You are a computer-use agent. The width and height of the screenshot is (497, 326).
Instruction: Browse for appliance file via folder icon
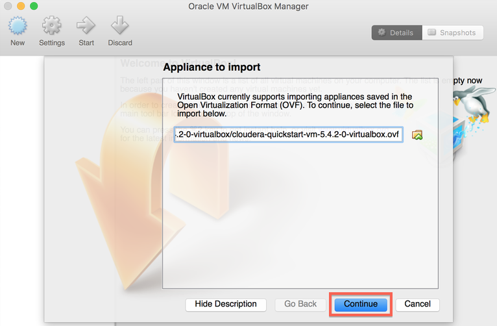417,135
